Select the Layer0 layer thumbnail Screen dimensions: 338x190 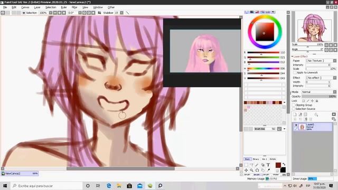tap(302, 127)
